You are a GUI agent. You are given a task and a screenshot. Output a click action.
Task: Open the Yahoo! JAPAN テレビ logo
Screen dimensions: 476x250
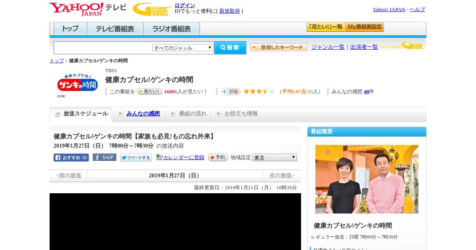[88, 9]
